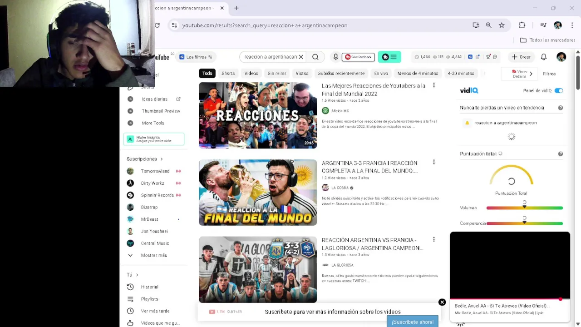This screenshot has width=581, height=327.
Task: Open the YouTube account avatar menu
Action: (561, 57)
